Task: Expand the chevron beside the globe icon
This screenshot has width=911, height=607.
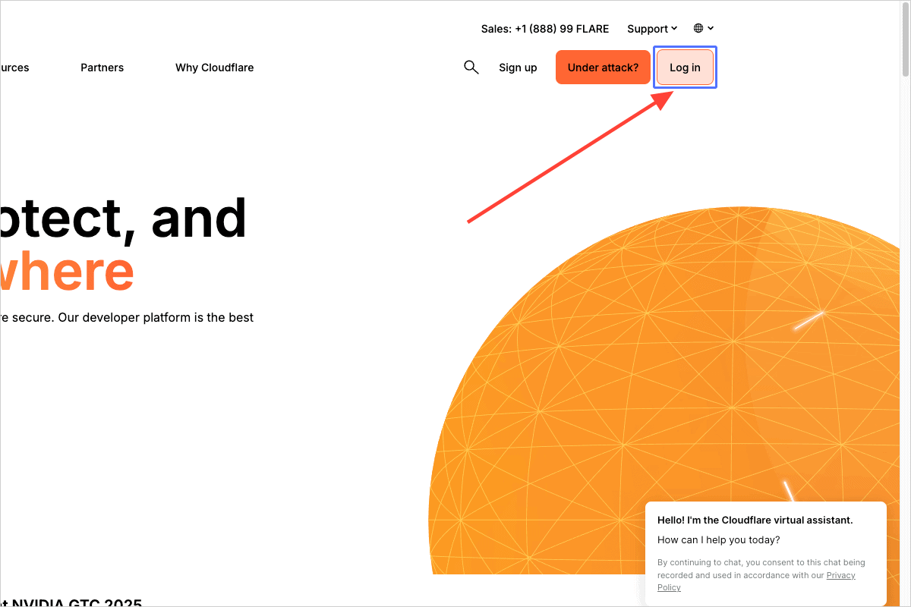Action: coord(711,28)
